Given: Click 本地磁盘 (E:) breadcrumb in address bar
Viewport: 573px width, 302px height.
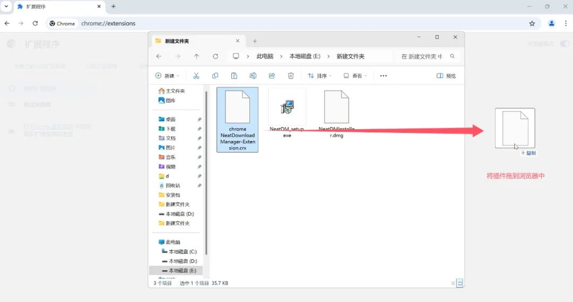Looking at the screenshot, I should (305, 56).
